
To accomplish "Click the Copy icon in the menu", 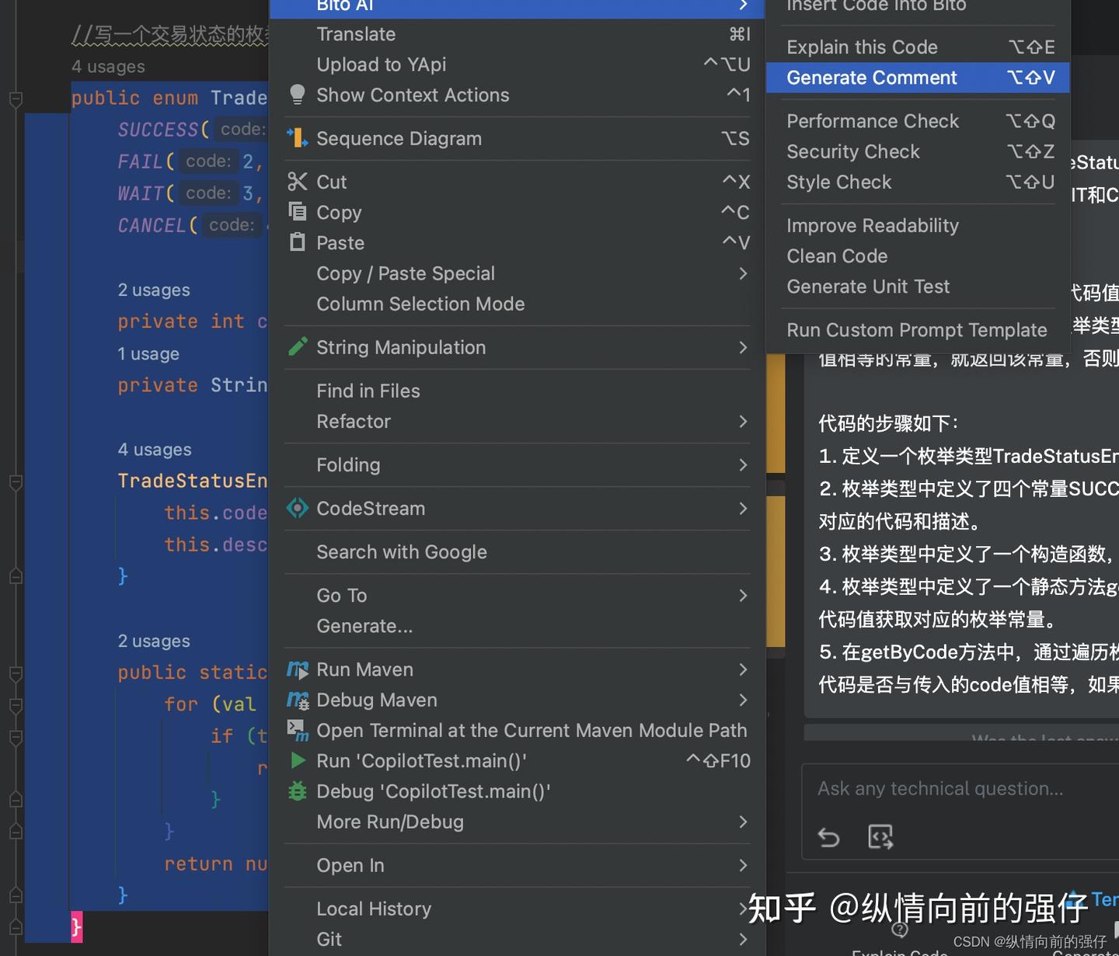I will pyautogui.click(x=298, y=211).
